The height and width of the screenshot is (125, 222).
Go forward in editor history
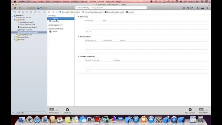[x=56, y=12]
